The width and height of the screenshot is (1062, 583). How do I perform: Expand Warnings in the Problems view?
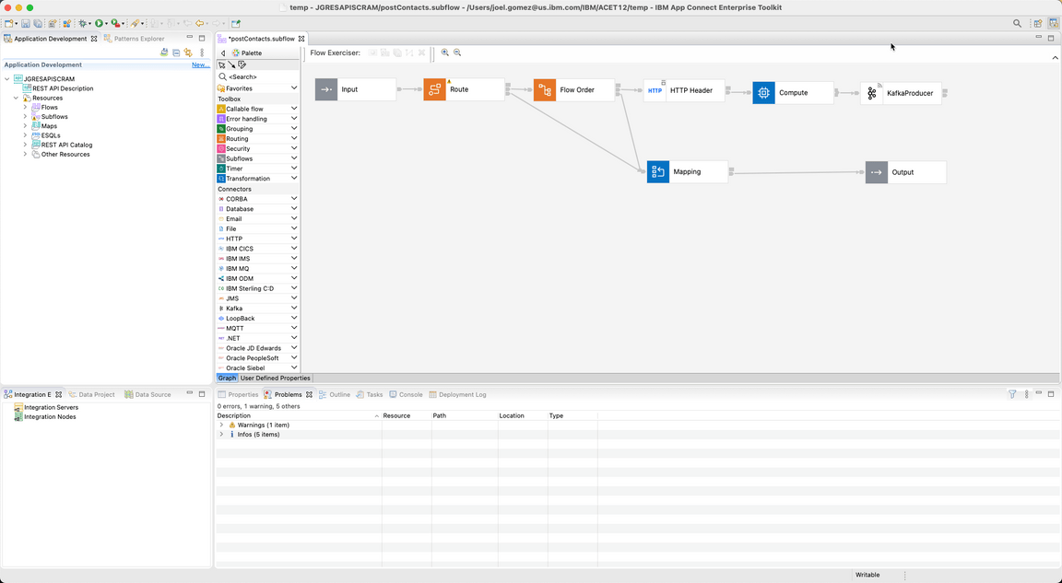[x=221, y=423]
